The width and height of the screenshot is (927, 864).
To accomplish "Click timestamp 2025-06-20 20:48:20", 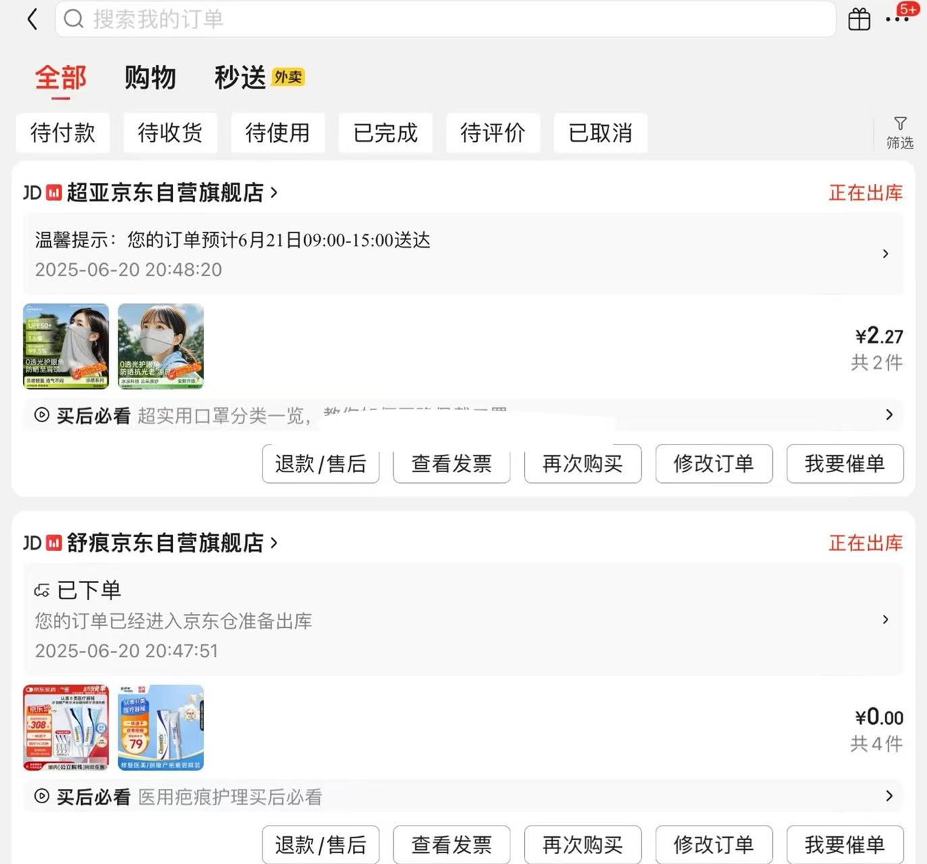I will [128, 270].
